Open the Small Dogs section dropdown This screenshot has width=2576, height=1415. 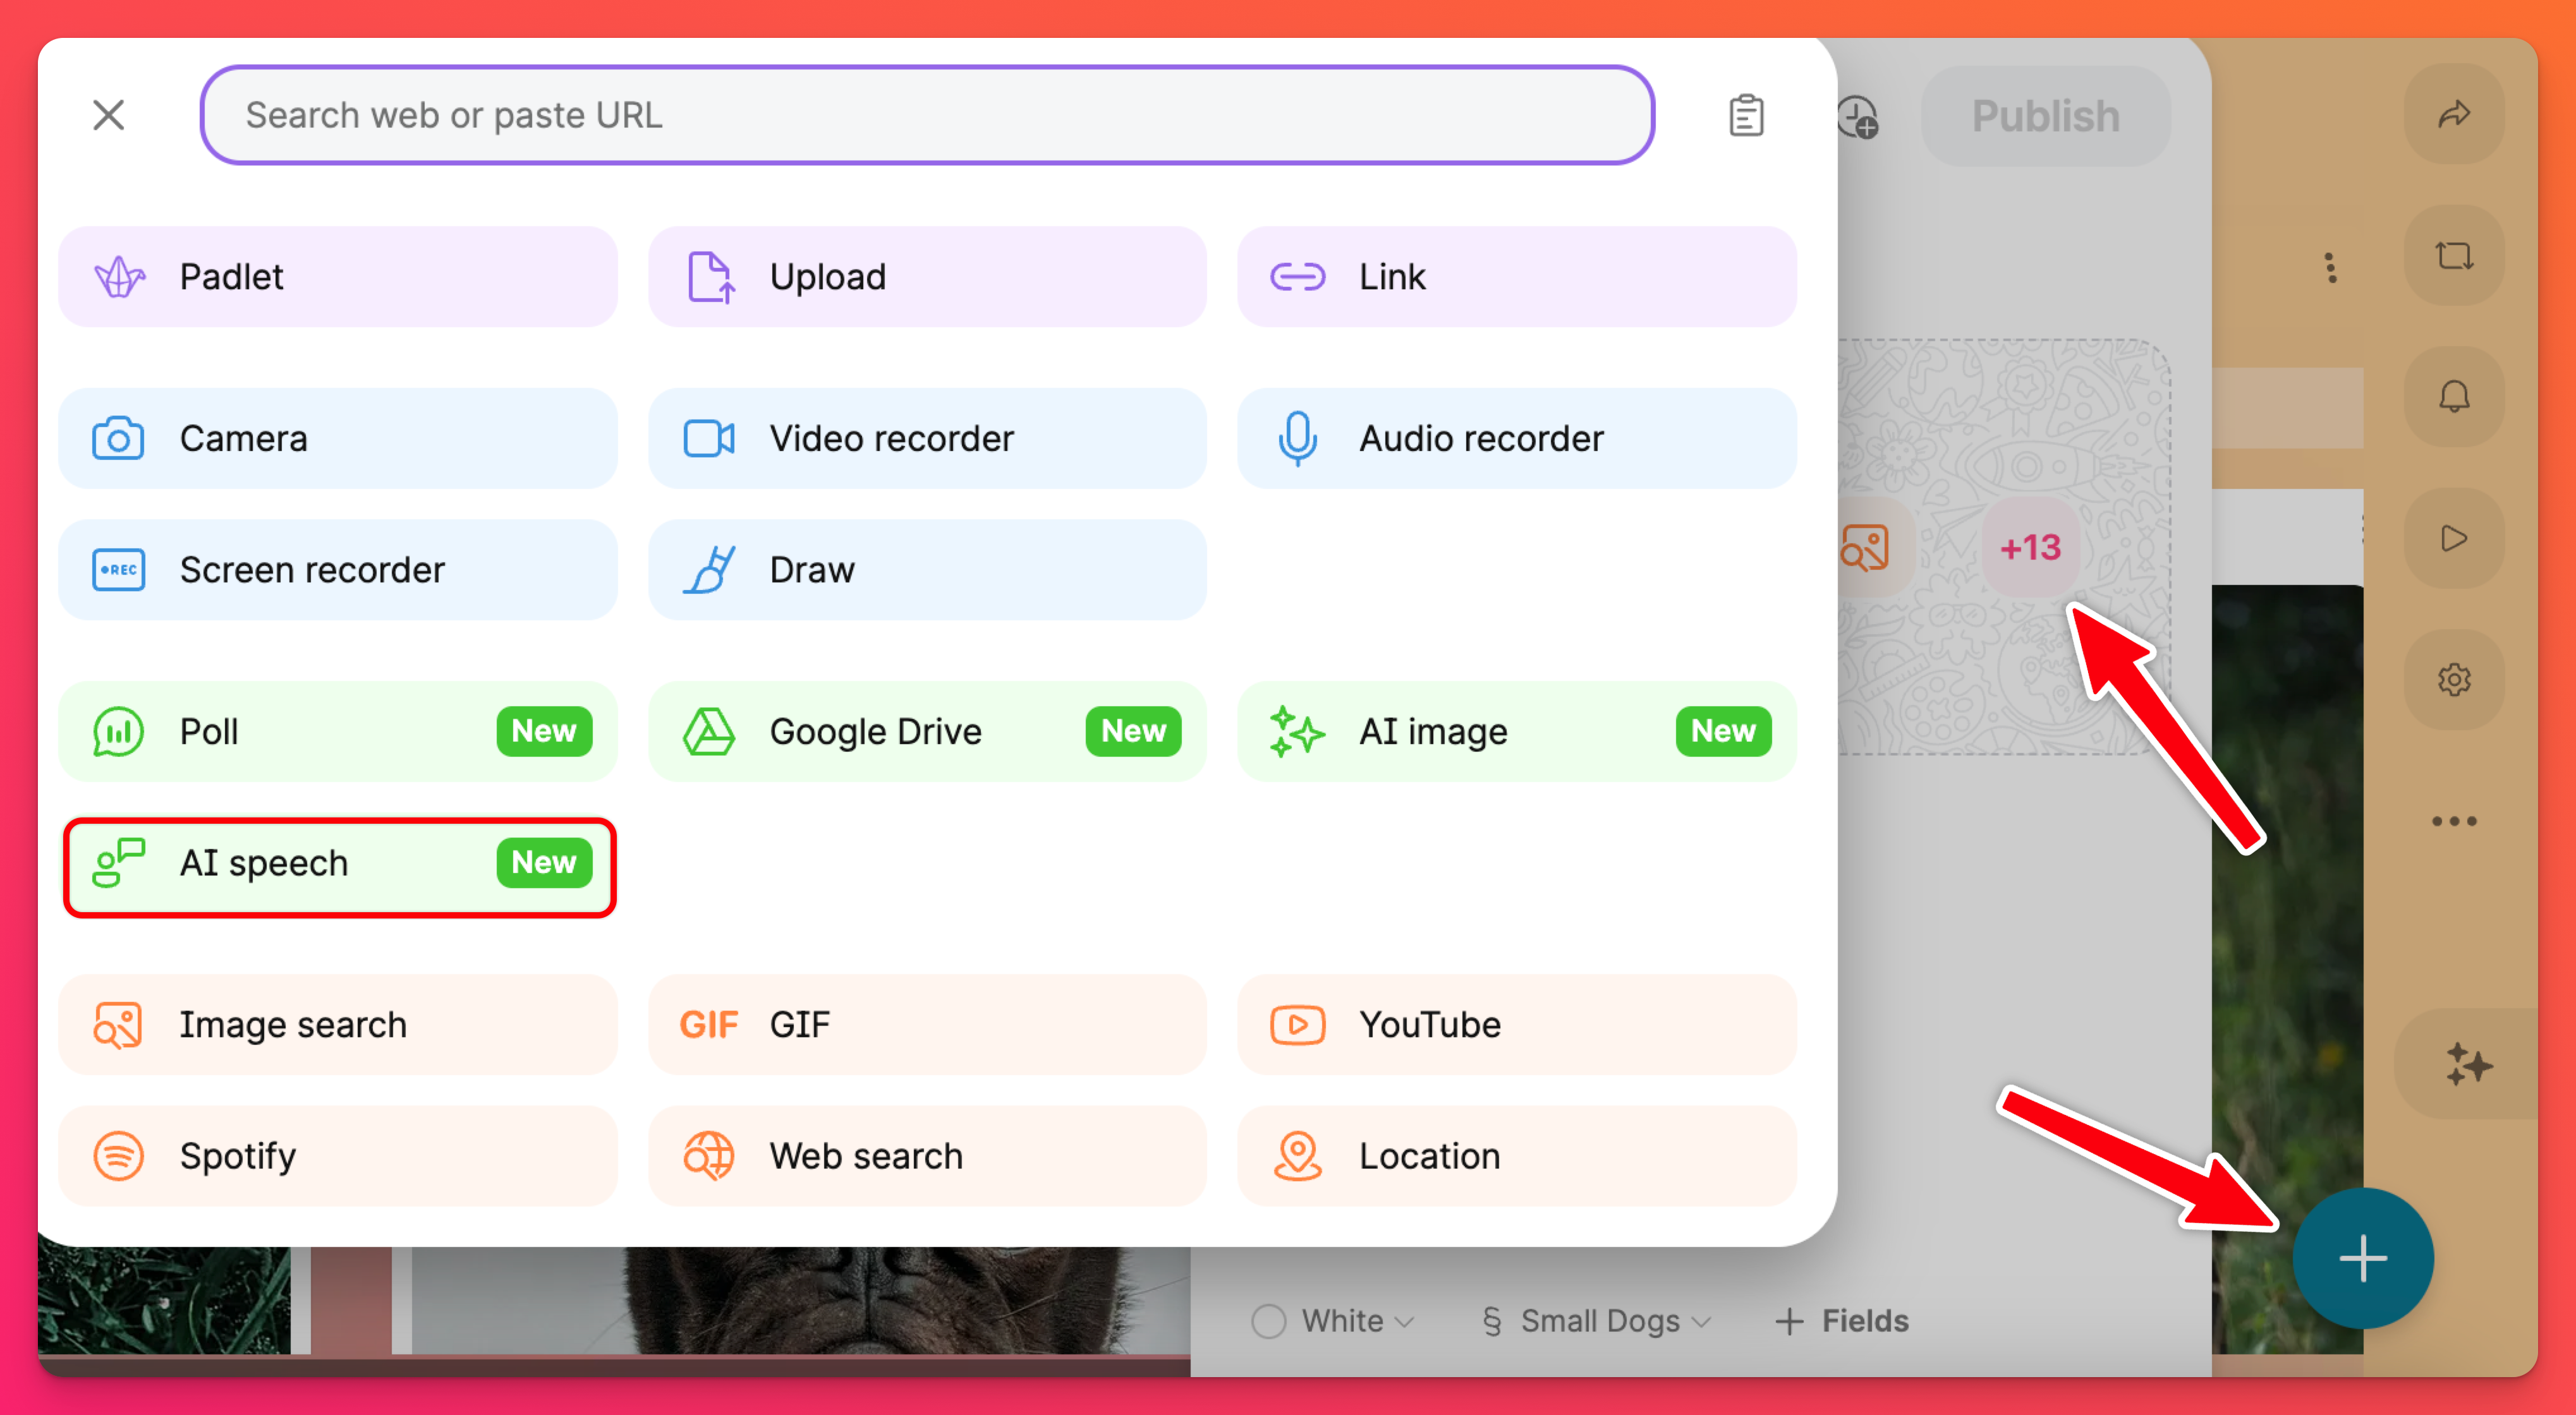1596,1321
